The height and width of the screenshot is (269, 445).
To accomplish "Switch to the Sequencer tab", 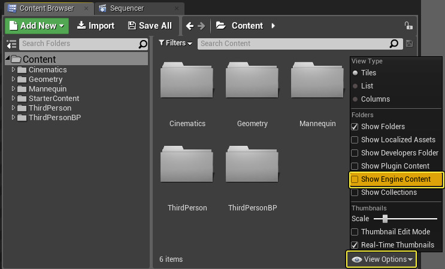I will point(139,8).
